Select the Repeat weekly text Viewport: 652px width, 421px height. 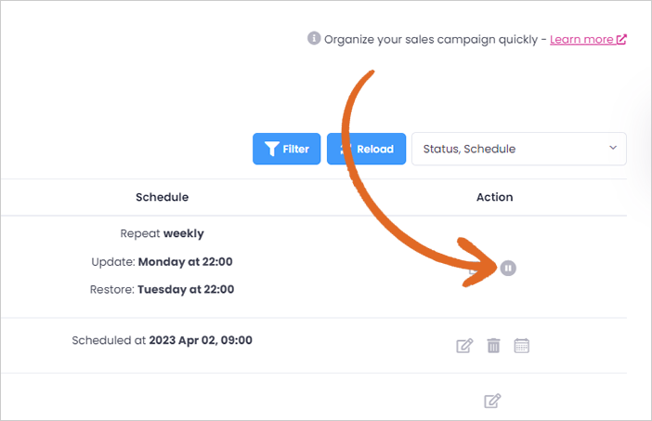click(163, 234)
